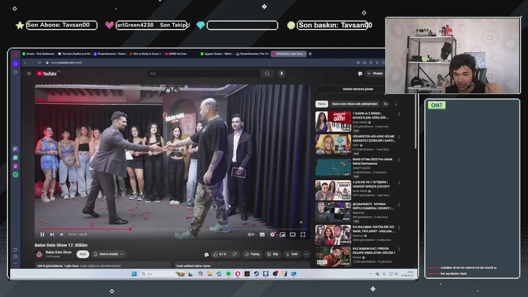The height and width of the screenshot is (297, 528).
Task: Switch to 'Rick ve Morty & Sezon 3' tab
Action: click(x=146, y=54)
